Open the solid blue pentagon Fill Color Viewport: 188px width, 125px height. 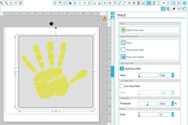(x=70, y=3)
